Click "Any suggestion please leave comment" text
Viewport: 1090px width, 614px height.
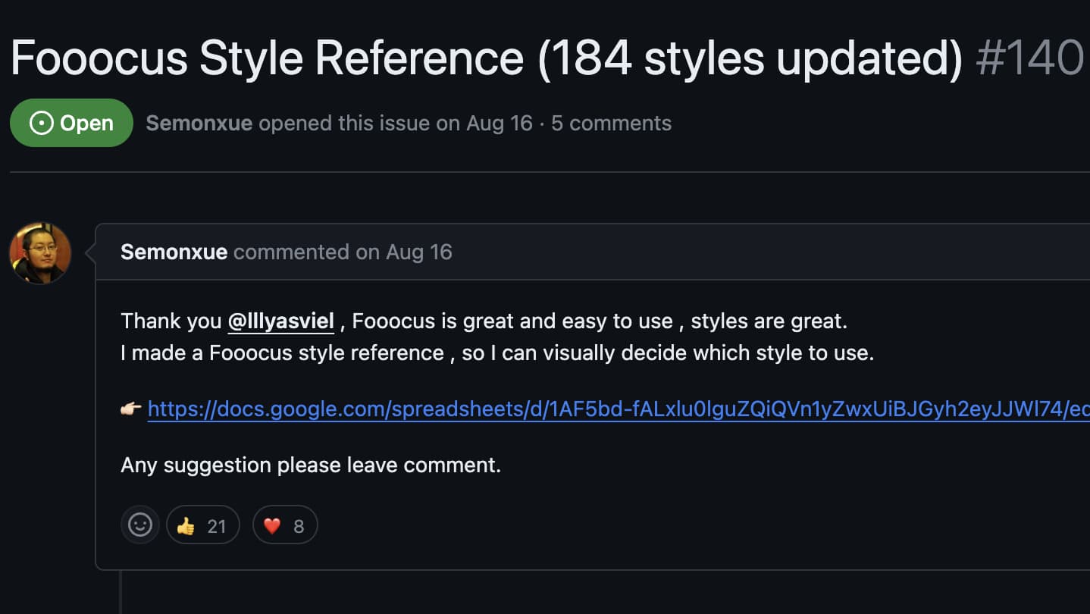click(x=311, y=465)
